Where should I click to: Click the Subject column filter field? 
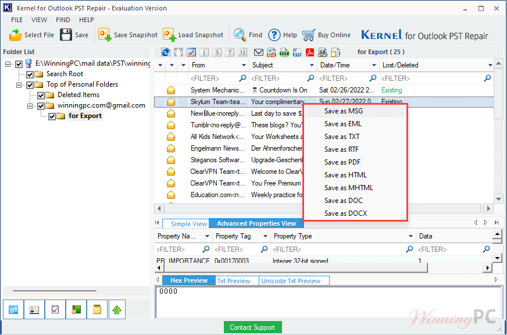point(283,79)
